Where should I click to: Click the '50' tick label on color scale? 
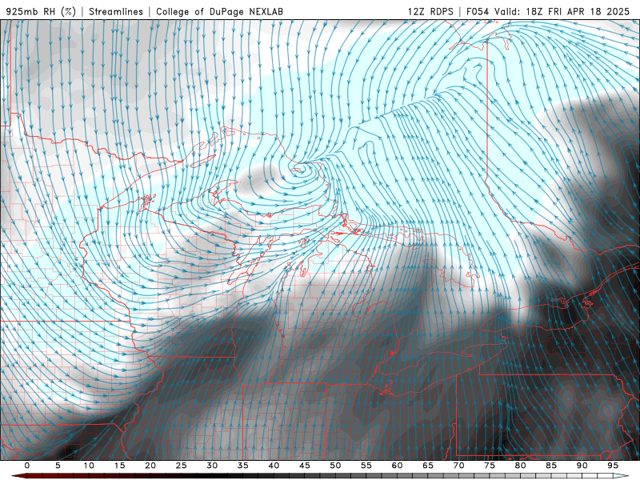tap(335, 466)
